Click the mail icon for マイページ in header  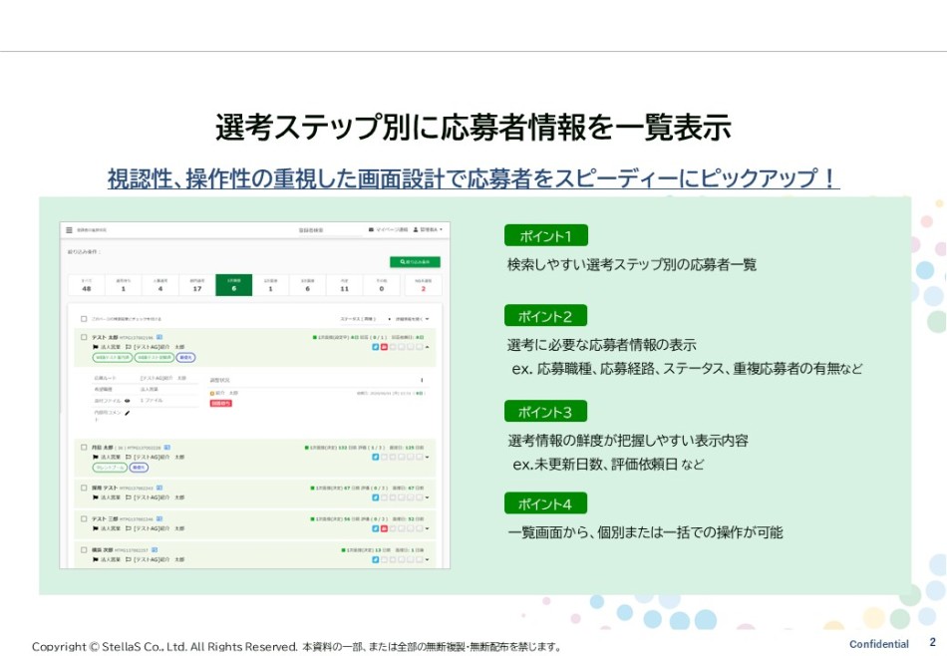[x=372, y=229]
